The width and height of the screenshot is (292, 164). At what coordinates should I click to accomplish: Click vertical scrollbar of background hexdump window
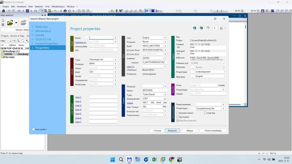246,63
